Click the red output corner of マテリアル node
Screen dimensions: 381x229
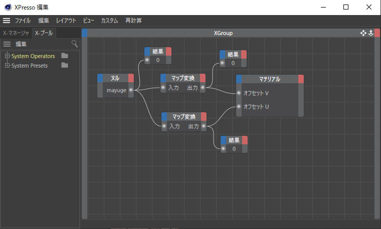pyautogui.click(x=301, y=79)
